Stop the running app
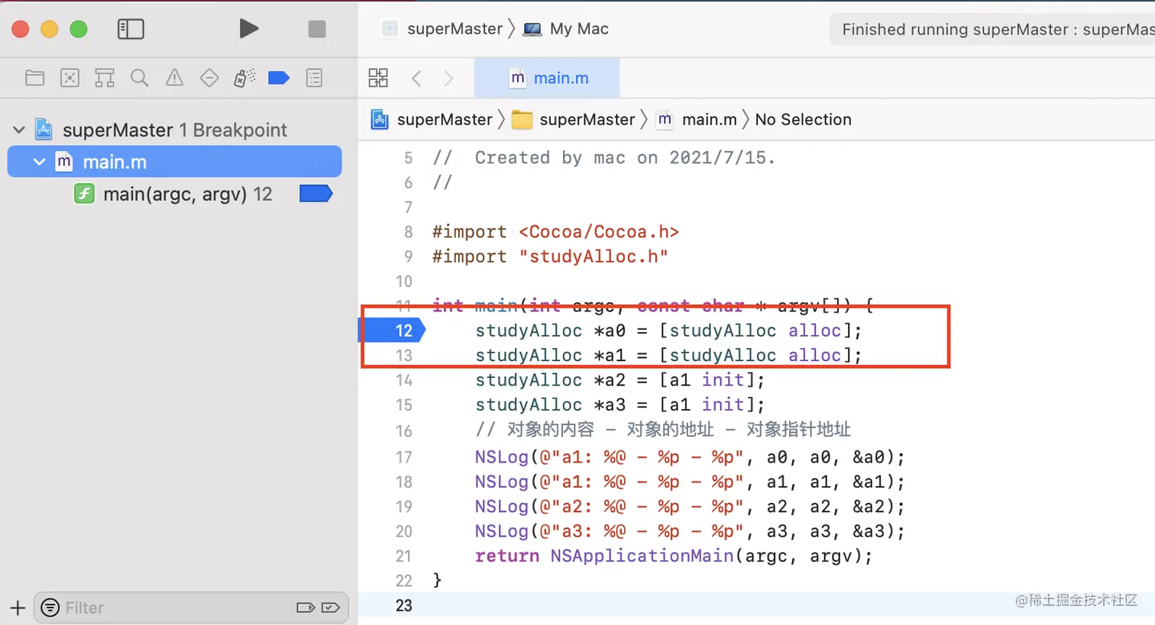The image size is (1155, 625). (317, 29)
